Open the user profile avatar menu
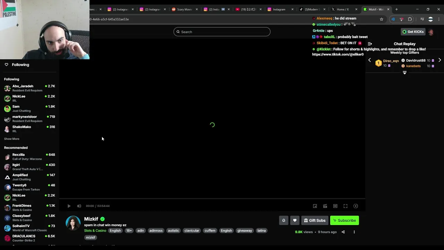The image size is (444, 250). [x=431, y=32]
